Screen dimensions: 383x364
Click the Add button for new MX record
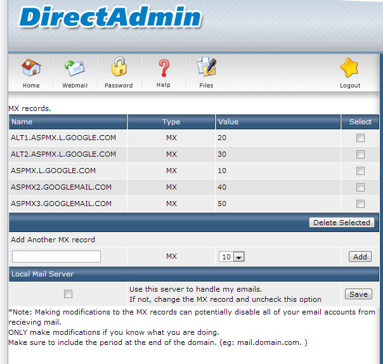(360, 256)
